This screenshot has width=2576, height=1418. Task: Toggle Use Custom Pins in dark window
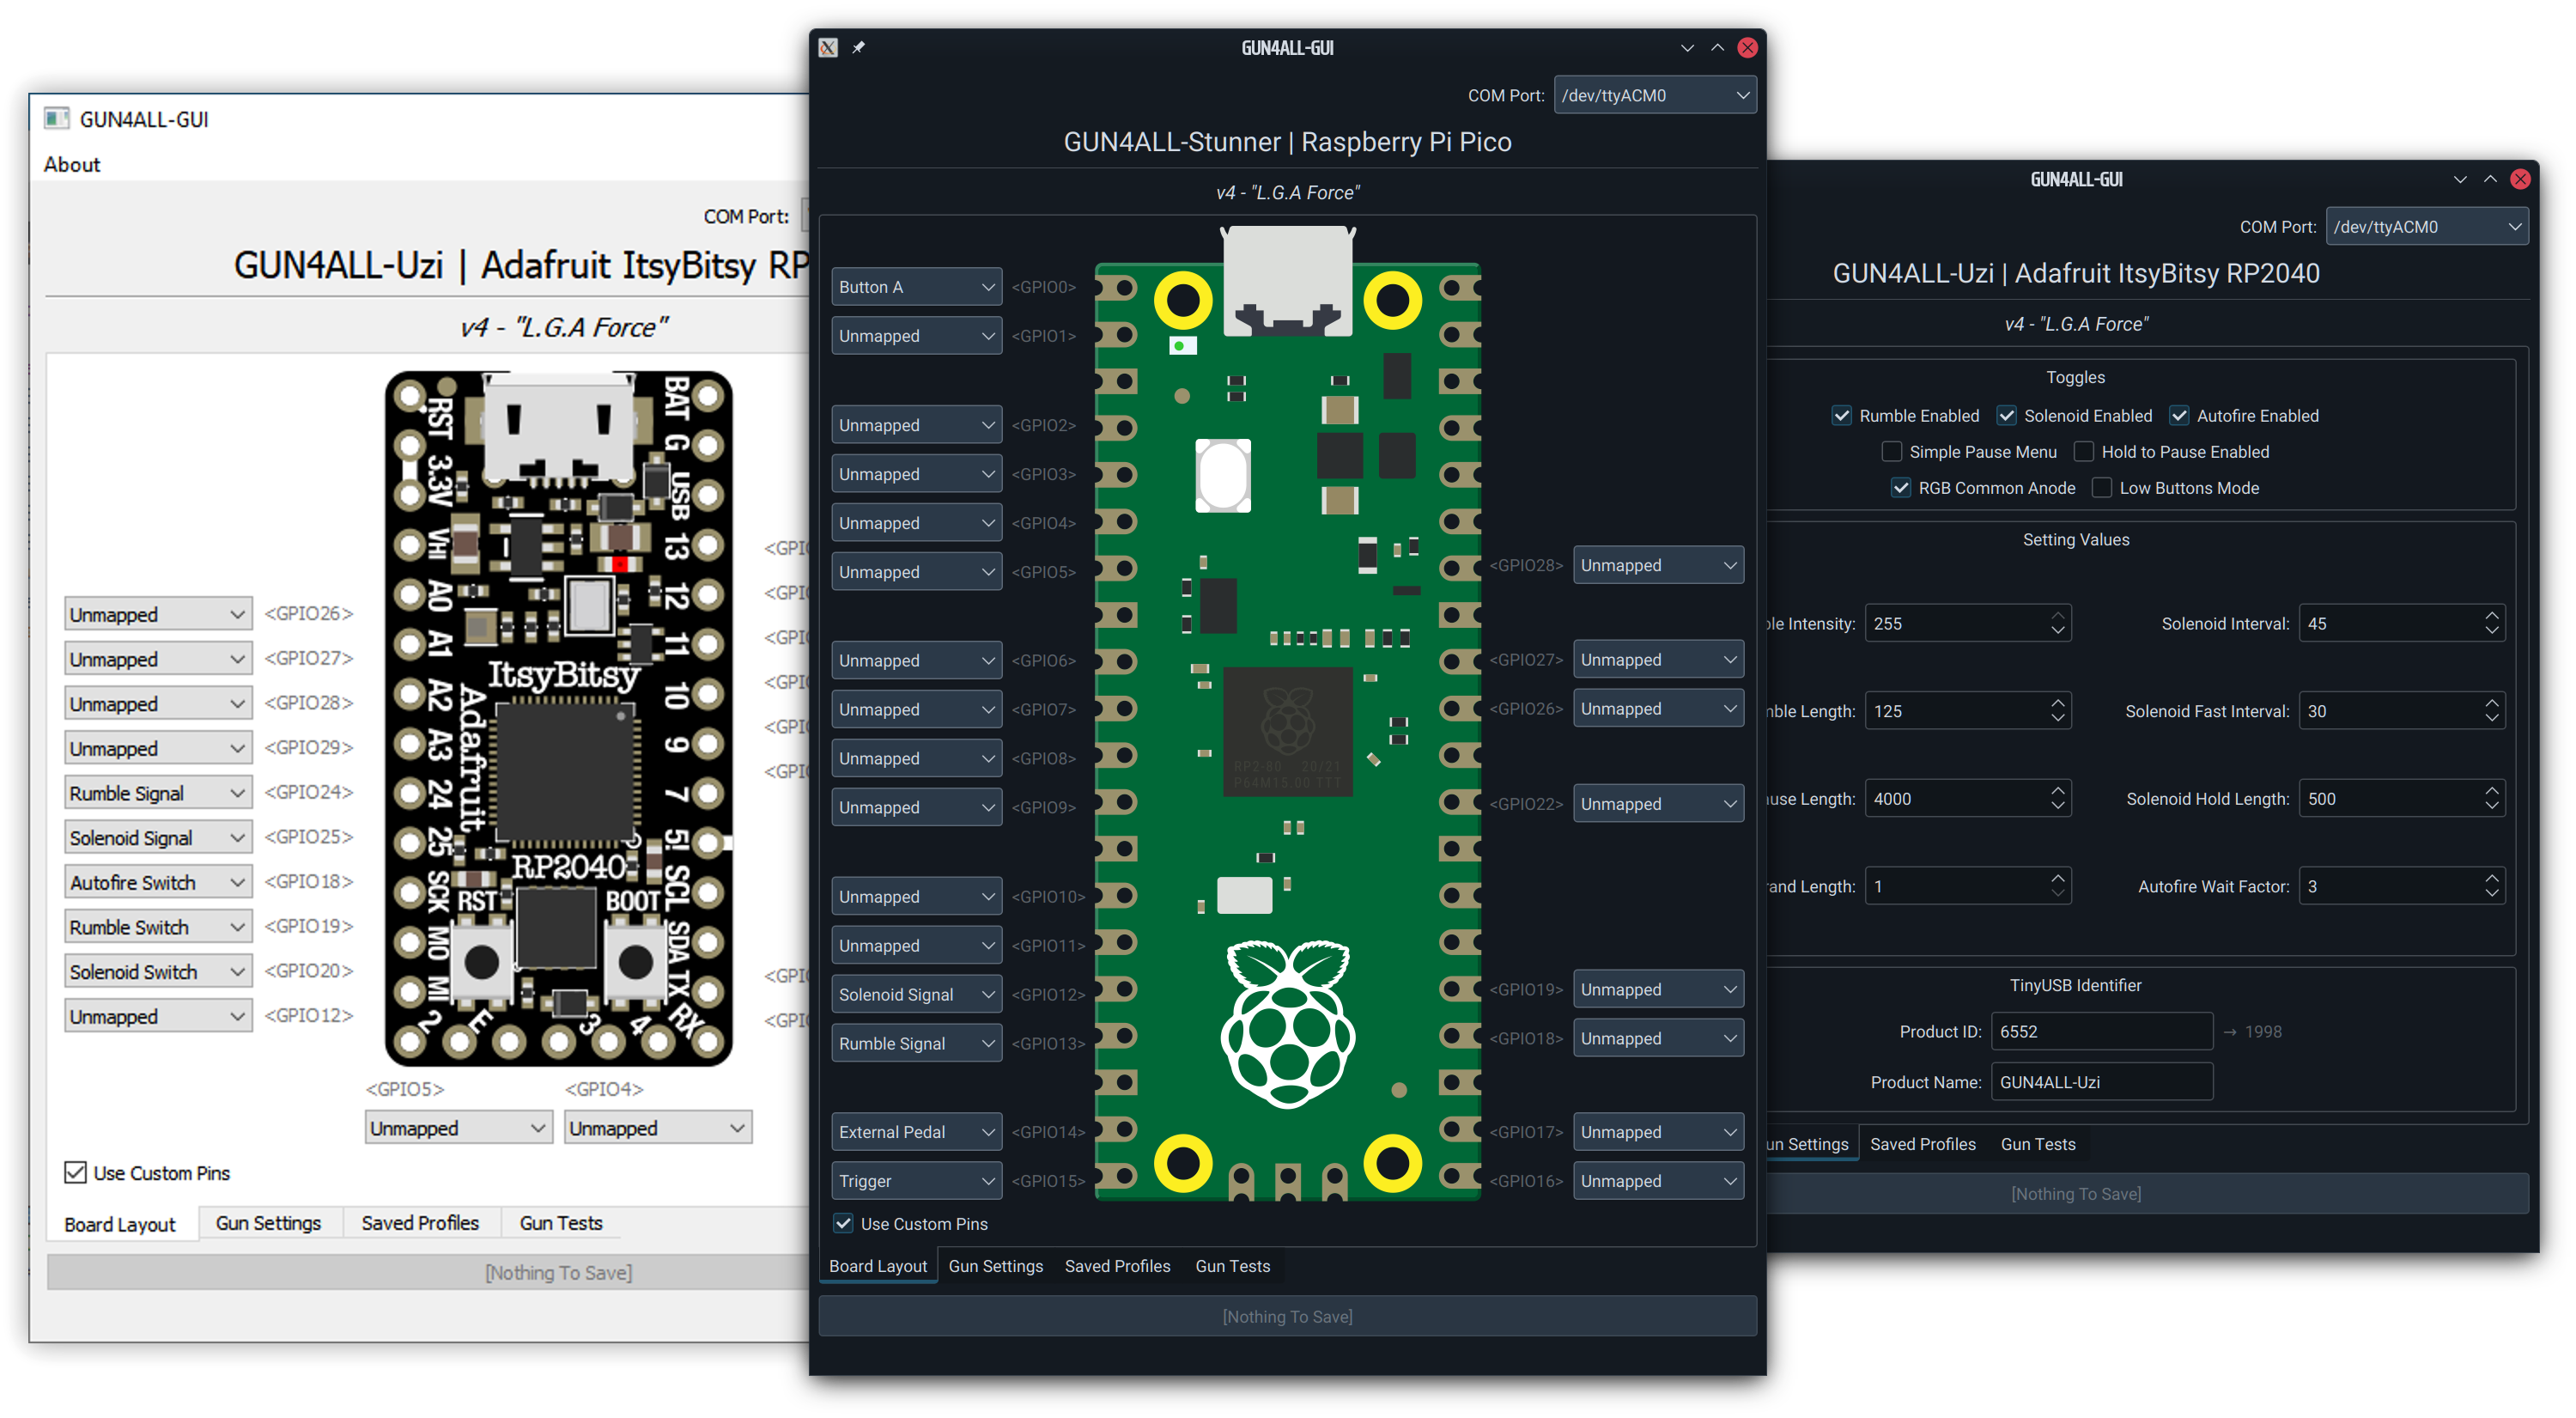coord(844,1223)
